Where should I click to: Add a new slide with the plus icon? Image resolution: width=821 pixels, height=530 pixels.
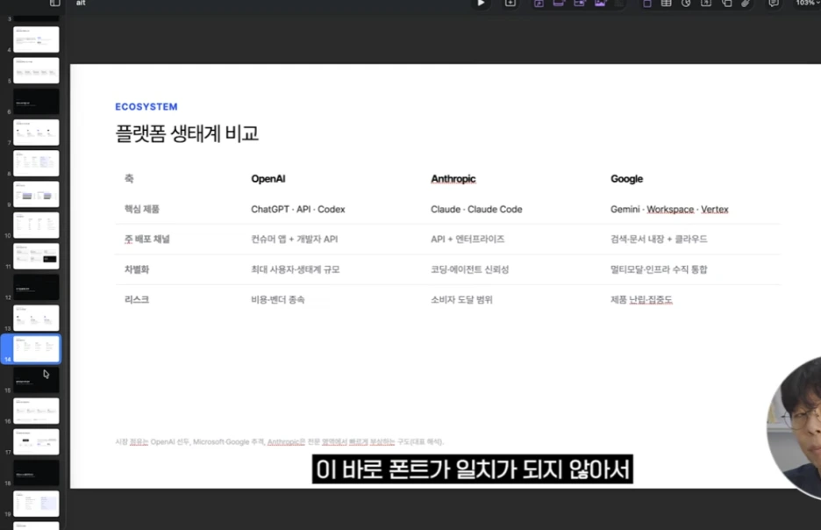coord(510,4)
